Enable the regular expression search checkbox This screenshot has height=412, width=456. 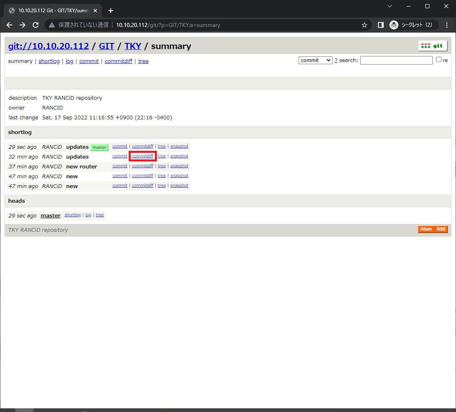[x=438, y=60]
